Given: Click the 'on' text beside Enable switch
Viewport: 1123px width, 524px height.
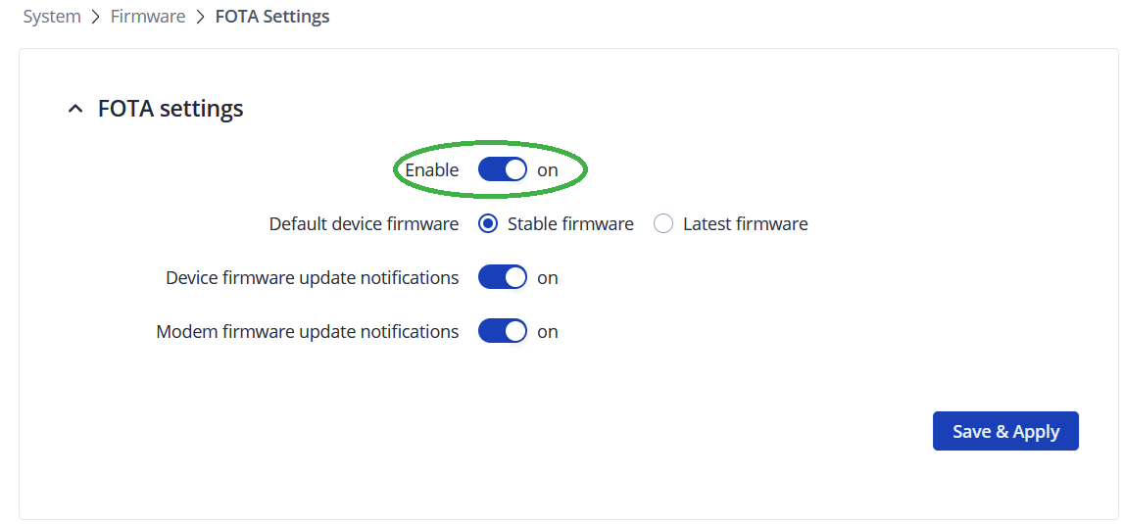Looking at the screenshot, I should [x=548, y=169].
